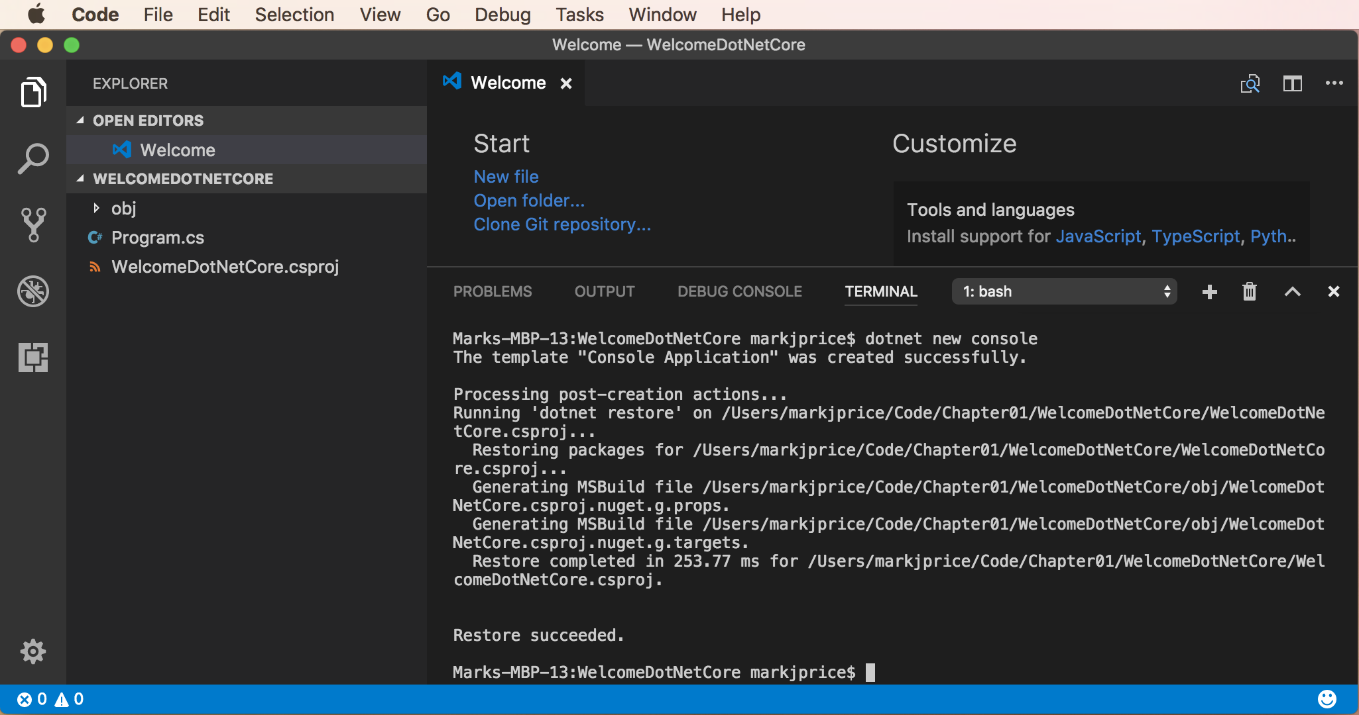Open the Window menu
Viewport: 1359px width, 715px height.
[663, 14]
